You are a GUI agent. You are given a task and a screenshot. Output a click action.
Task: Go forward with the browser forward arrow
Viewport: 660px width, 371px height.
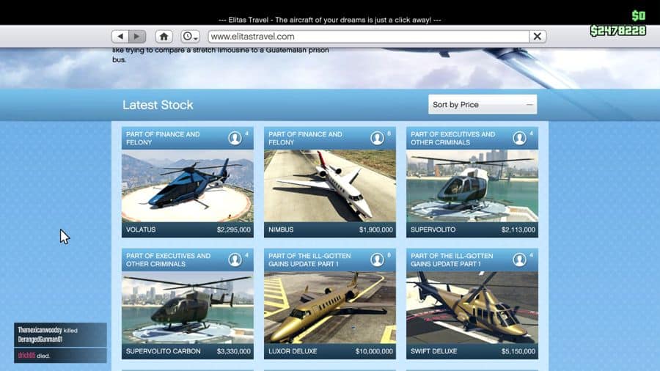point(137,36)
